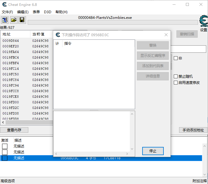Click the scan progress bar
The image size is (208, 184).
pos(113,22)
